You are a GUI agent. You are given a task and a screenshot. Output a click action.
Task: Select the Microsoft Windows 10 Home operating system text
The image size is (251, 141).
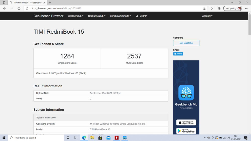click(117, 124)
